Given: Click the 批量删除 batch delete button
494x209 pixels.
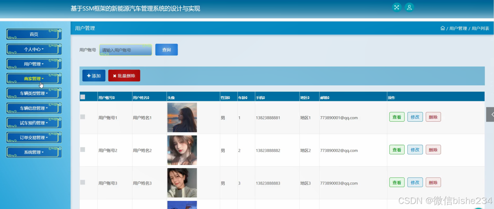Looking at the screenshot, I should [124, 76].
